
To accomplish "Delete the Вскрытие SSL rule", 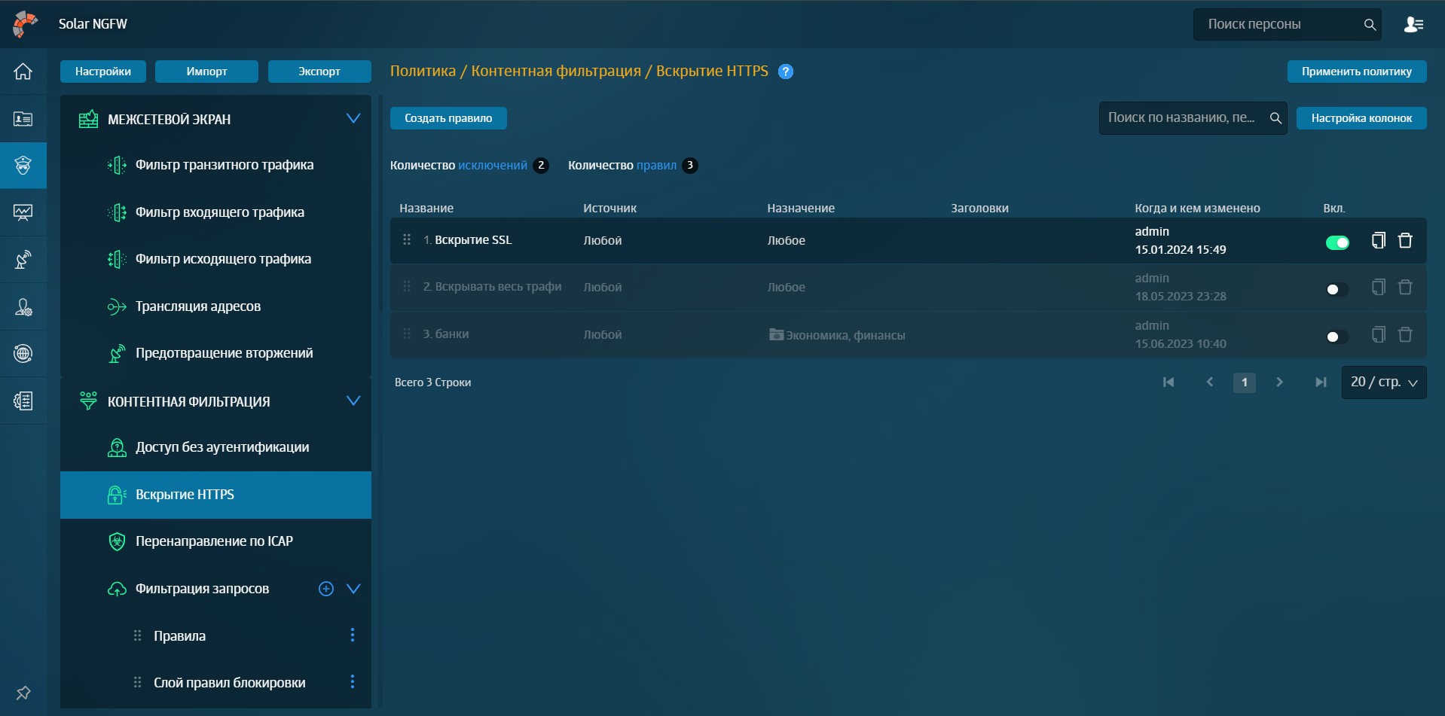I will 1405,240.
